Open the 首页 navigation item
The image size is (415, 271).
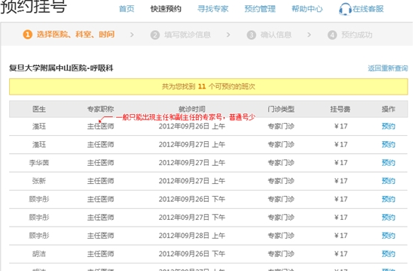point(127,9)
